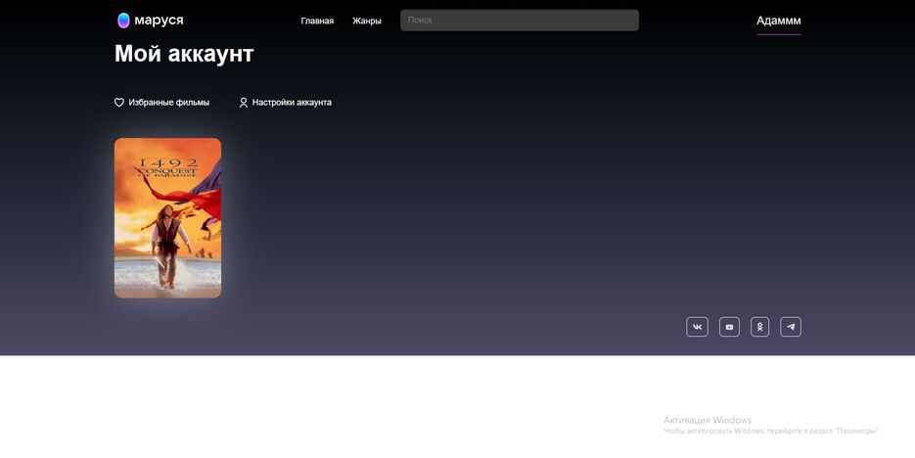915x458 pixels.
Task: Open the Telegram social link icon
Action: tap(791, 327)
